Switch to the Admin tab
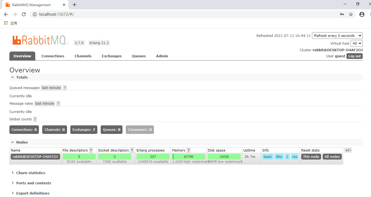This screenshot has width=371, height=197. [x=162, y=56]
